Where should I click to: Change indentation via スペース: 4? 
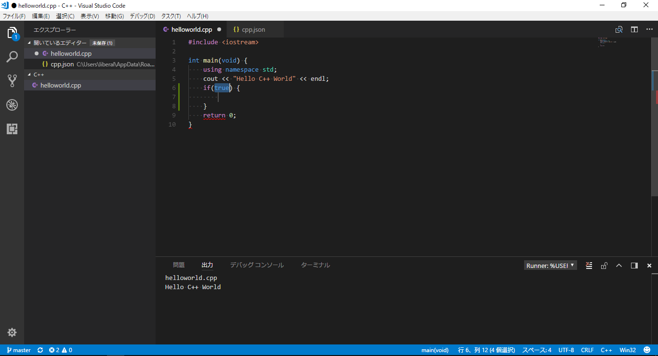[537, 350]
